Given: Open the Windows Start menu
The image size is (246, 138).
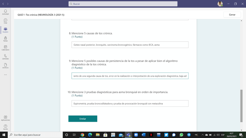Looking at the screenshot, I should tap(4, 135).
